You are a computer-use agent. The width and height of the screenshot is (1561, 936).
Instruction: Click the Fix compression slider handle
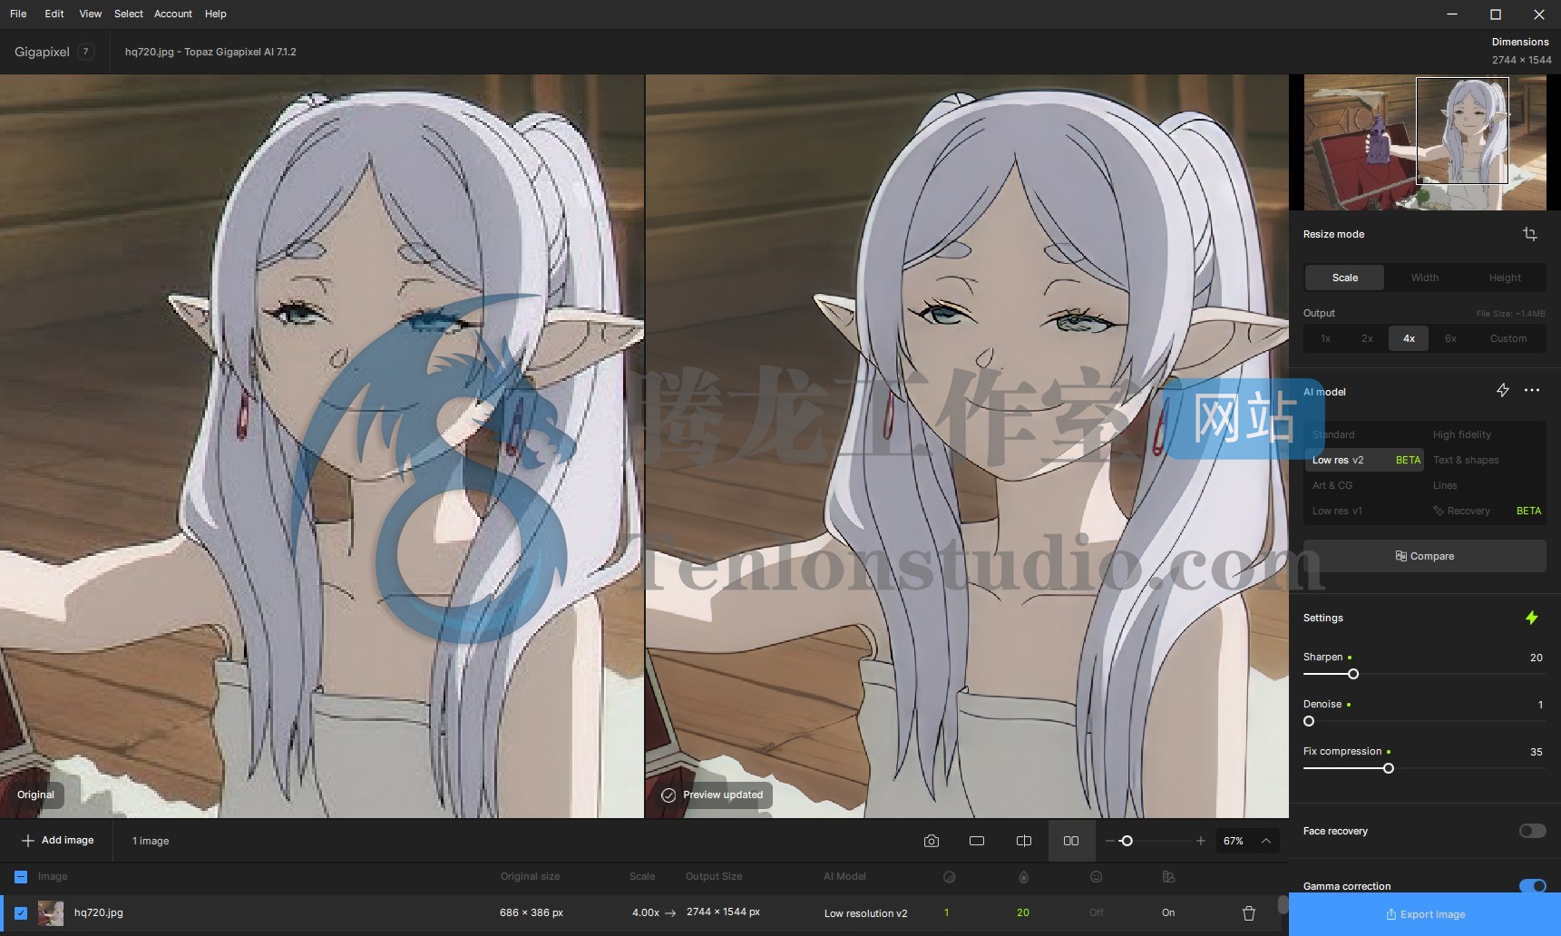click(x=1389, y=768)
